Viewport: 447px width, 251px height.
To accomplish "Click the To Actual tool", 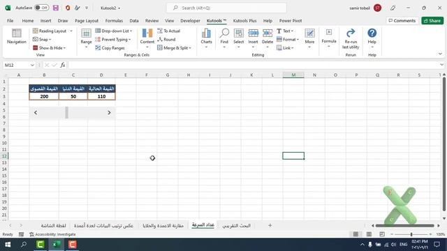I will tap(169, 31).
